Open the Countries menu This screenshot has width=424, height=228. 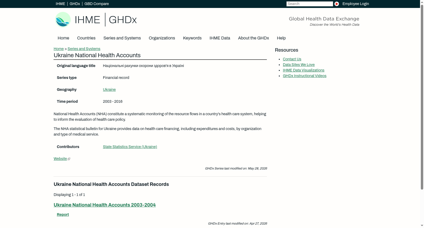(x=86, y=38)
